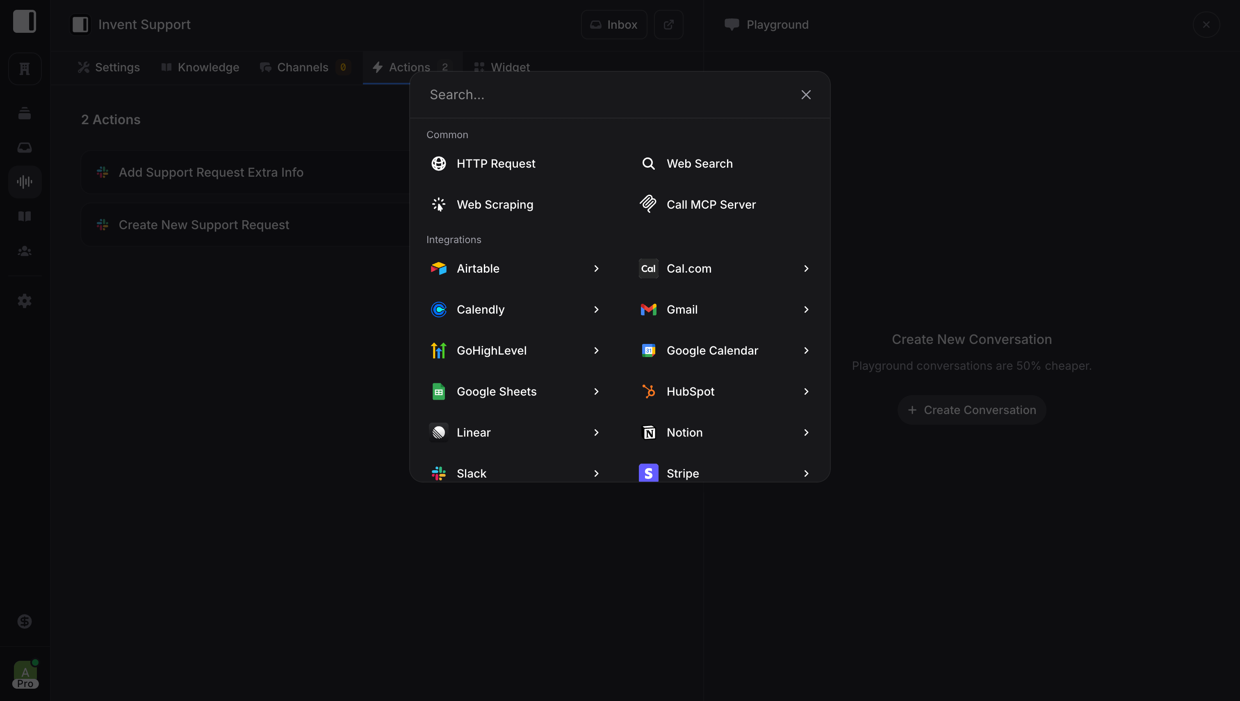Image resolution: width=1240 pixels, height=701 pixels.
Task: Switch to the Channels tab
Action: (x=305, y=67)
